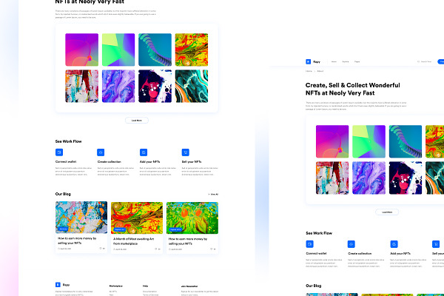Click the Connect wallet icon on left page
Image resolution: width=444 pixels, height=296 pixels.
(x=59, y=152)
